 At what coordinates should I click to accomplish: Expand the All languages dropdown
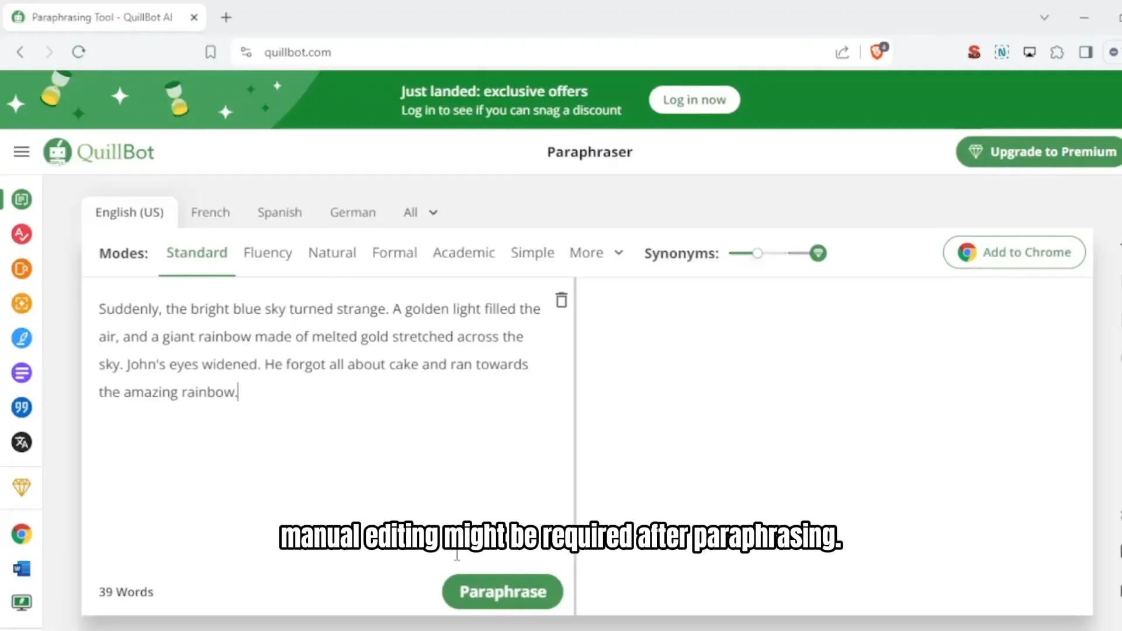pyautogui.click(x=419, y=212)
